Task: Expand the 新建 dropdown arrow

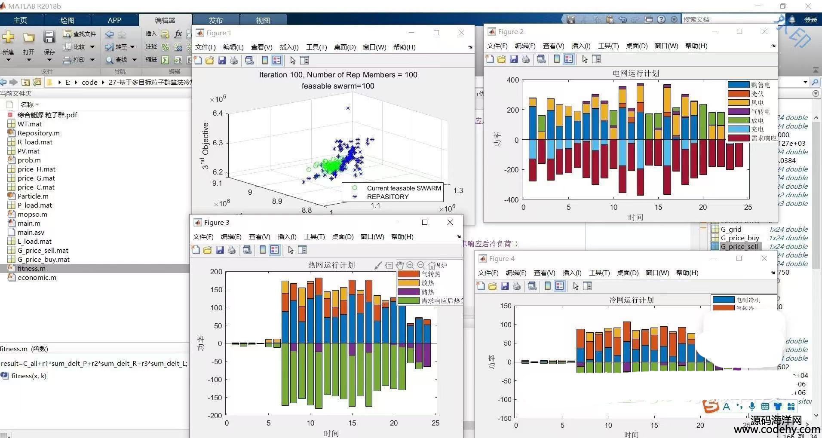Action: [x=8, y=60]
